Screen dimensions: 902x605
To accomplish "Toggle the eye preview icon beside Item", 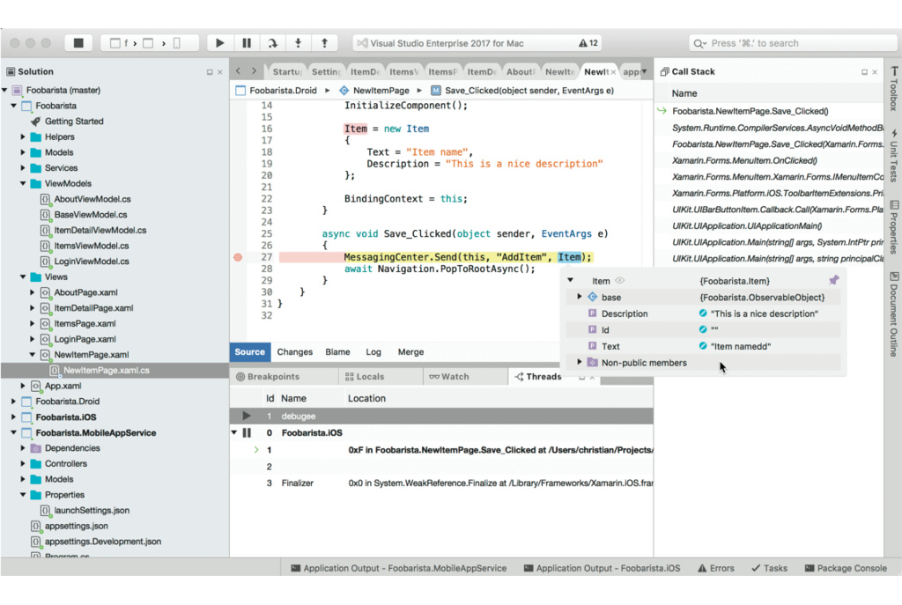I will pyautogui.click(x=619, y=281).
